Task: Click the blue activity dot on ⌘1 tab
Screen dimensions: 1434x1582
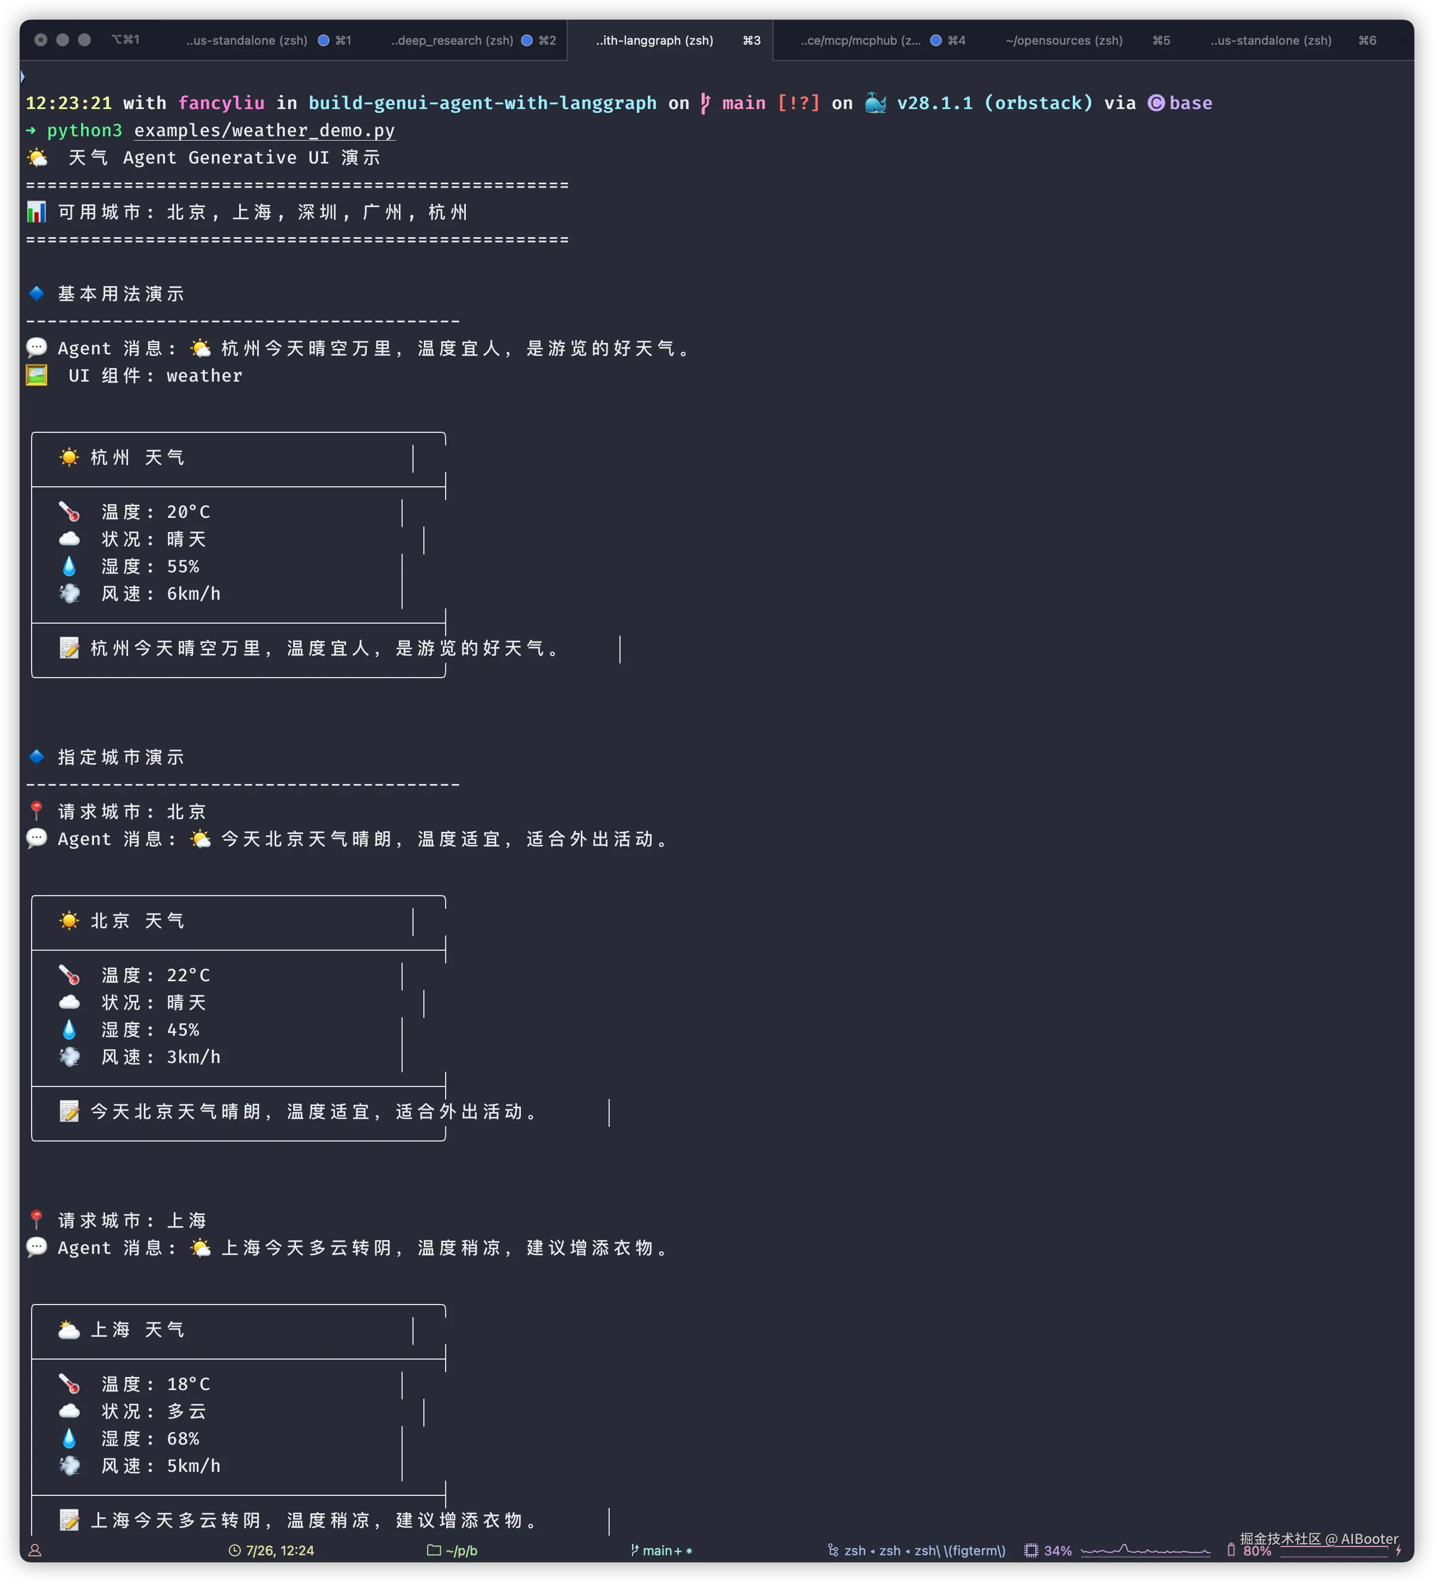Action: [323, 40]
